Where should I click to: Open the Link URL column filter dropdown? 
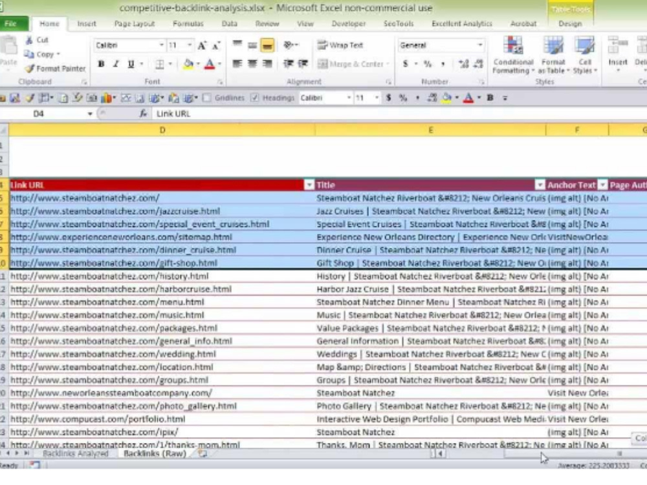(309, 185)
